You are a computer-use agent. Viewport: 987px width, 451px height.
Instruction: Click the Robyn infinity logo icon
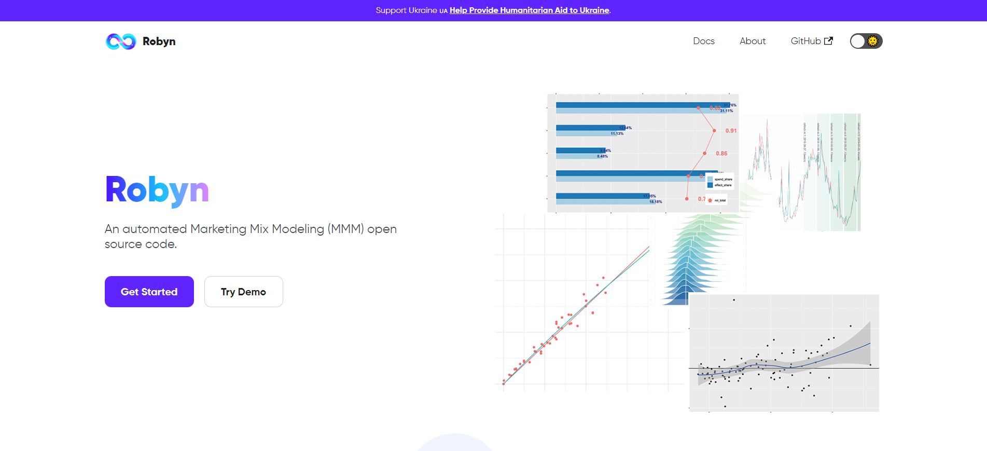point(121,42)
